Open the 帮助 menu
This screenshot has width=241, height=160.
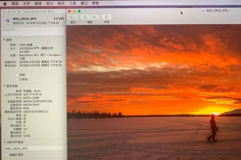click(95, 3)
